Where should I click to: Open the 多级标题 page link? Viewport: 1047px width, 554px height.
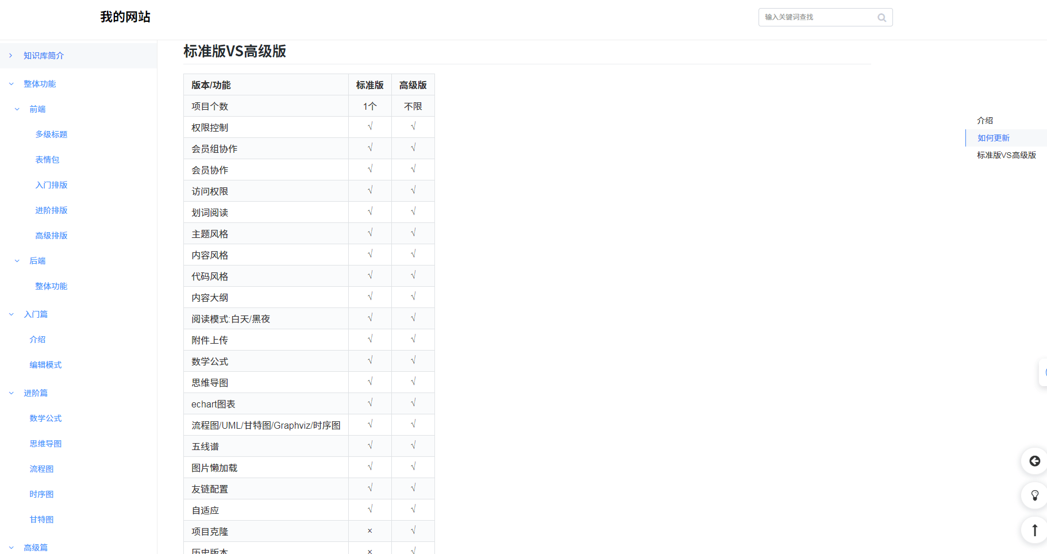[x=51, y=134]
